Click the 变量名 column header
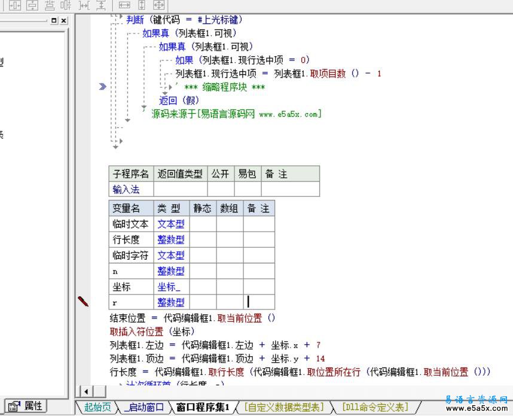The width and height of the screenshot is (513, 416). pos(131,208)
